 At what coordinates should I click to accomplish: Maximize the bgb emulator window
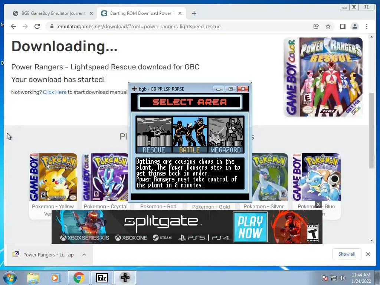coord(230,89)
